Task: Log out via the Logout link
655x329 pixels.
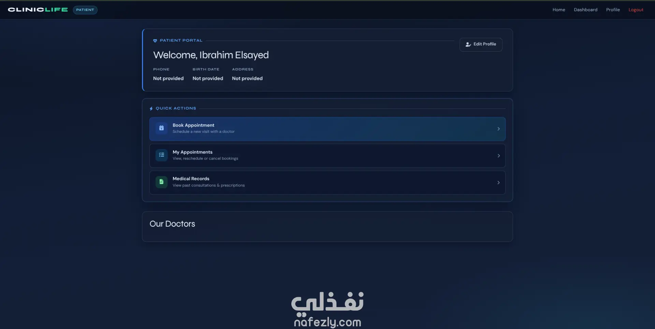Action: (x=636, y=10)
